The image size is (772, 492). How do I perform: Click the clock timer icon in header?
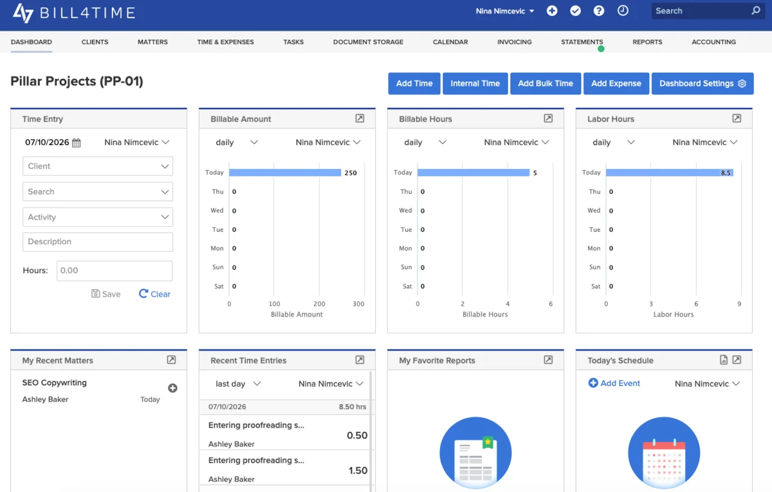(623, 11)
